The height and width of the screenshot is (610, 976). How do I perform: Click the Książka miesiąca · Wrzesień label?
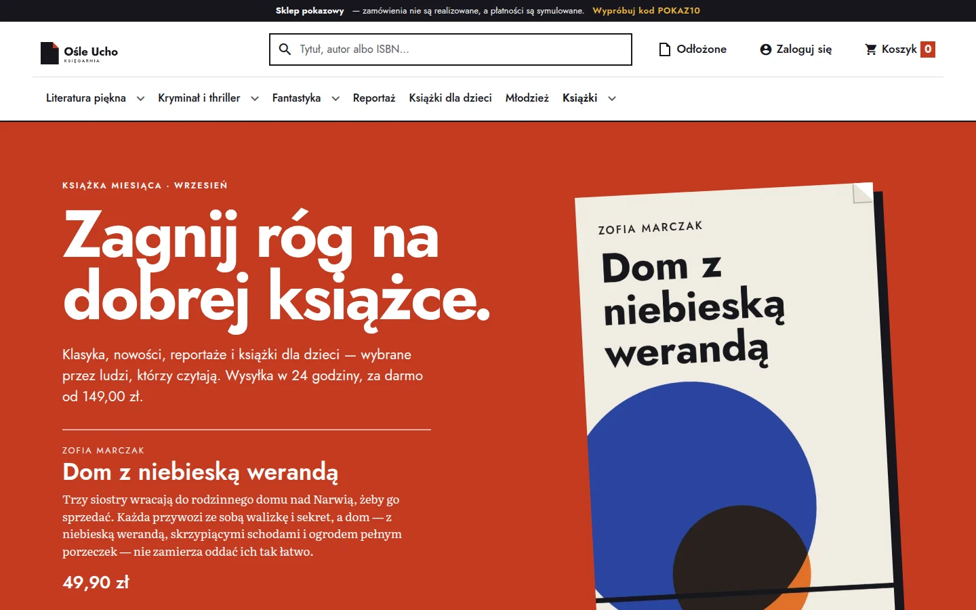[x=145, y=186]
